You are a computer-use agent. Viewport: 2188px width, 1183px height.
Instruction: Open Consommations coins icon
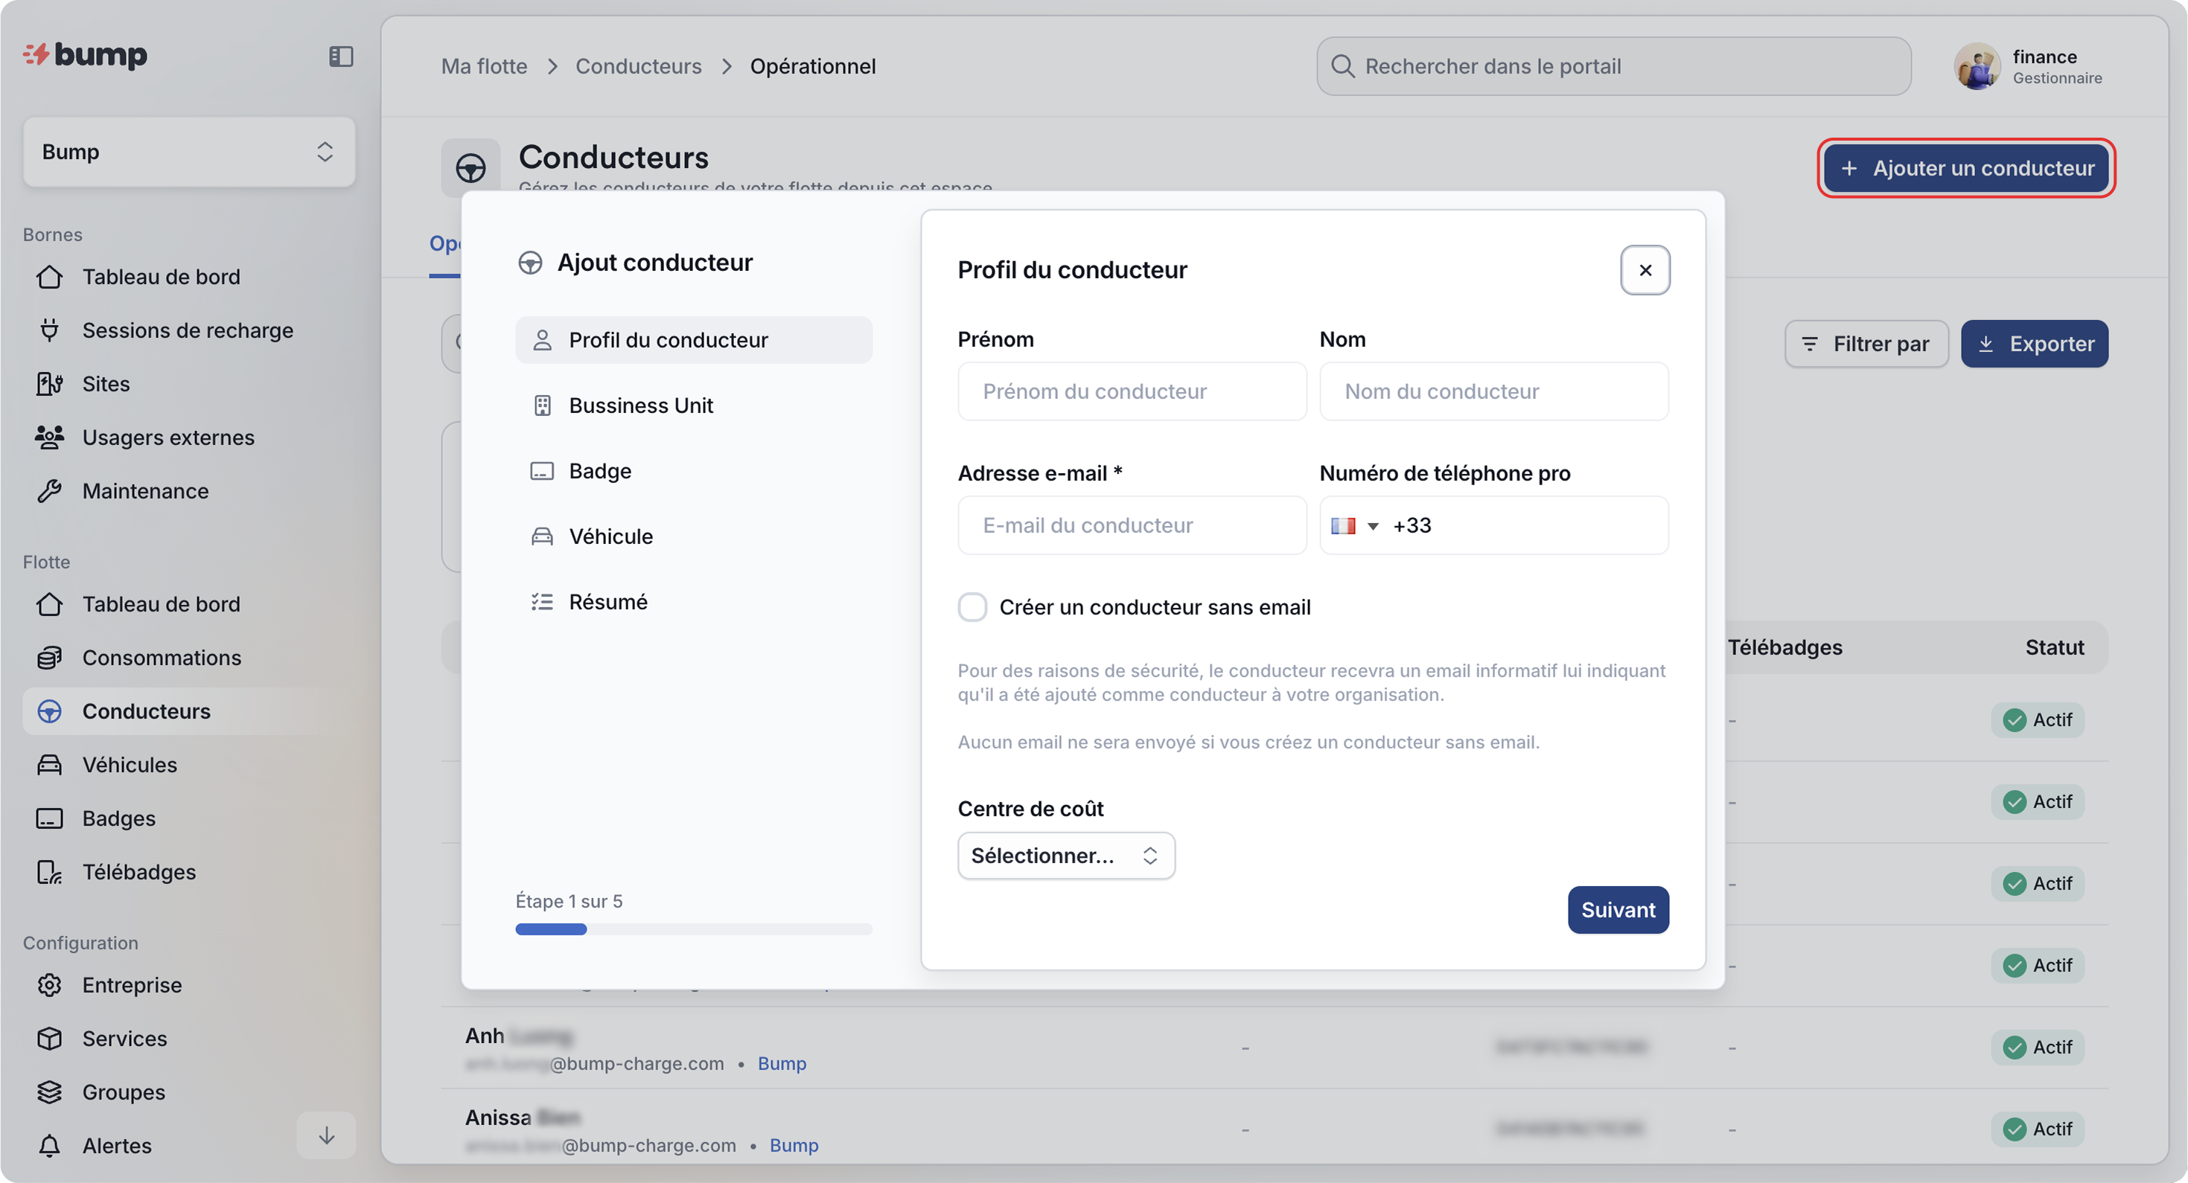[49, 658]
